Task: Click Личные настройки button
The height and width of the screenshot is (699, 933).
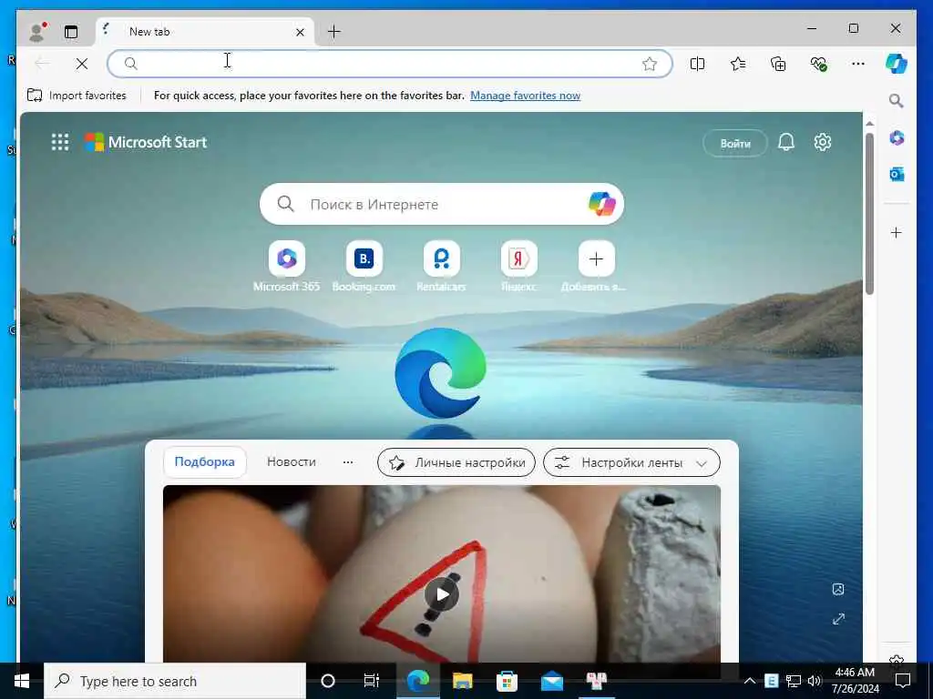Action: pyautogui.click(x=456, y=462)
